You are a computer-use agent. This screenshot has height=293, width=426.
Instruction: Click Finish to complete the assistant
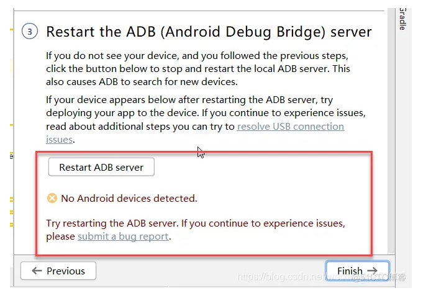point(357,271)
